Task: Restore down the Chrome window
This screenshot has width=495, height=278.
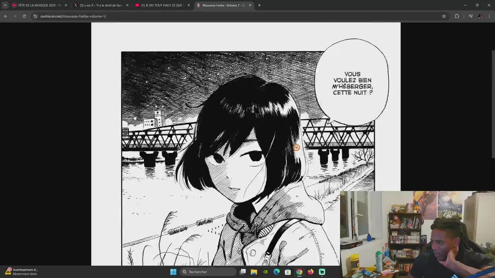Action: (477, 5)
